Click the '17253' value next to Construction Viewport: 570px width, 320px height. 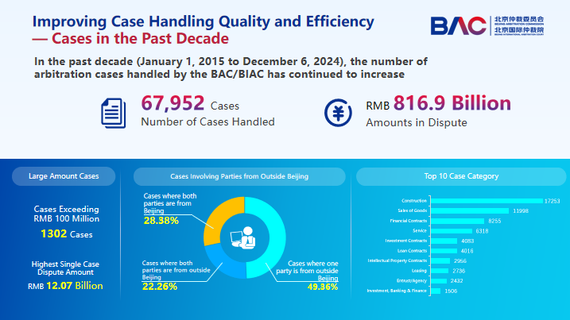553,201
